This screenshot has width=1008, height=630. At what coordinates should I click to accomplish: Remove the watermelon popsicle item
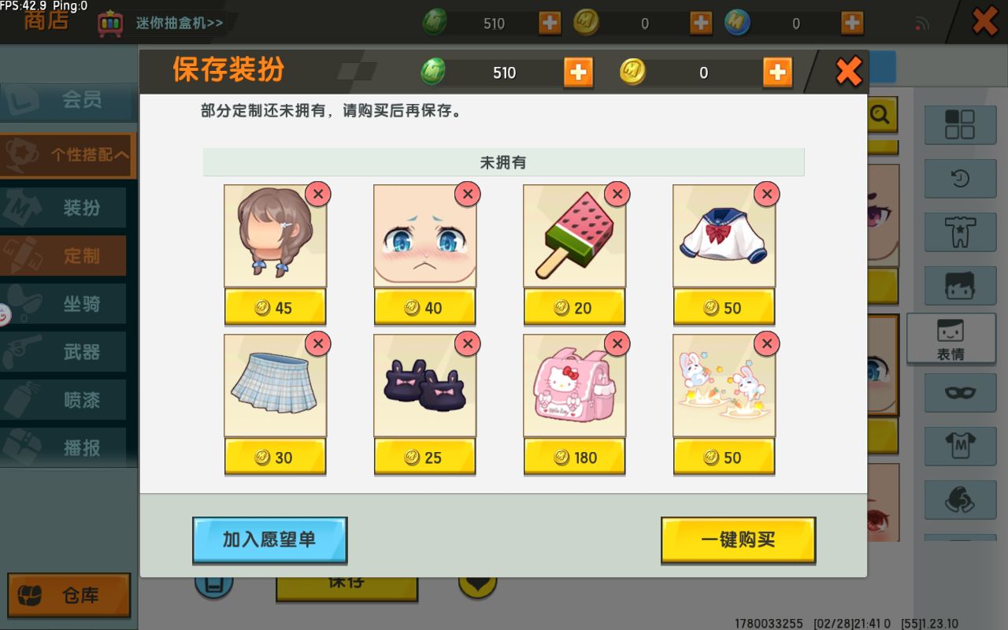click(x=617, y=194)
